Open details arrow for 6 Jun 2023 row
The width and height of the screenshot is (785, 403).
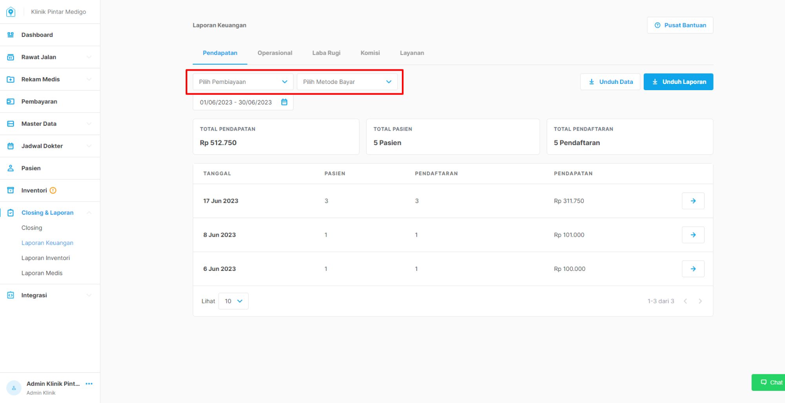tap(693, 269)
